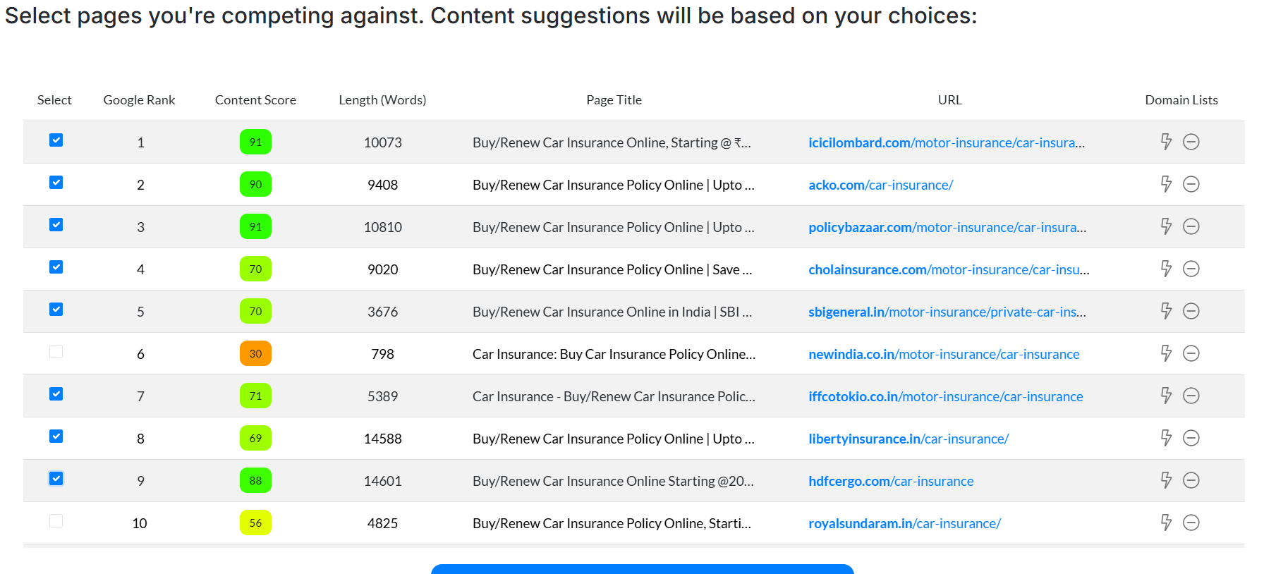Open the acko.com/car-insurance/ link

pyautogui.click(x=880, y=185)
